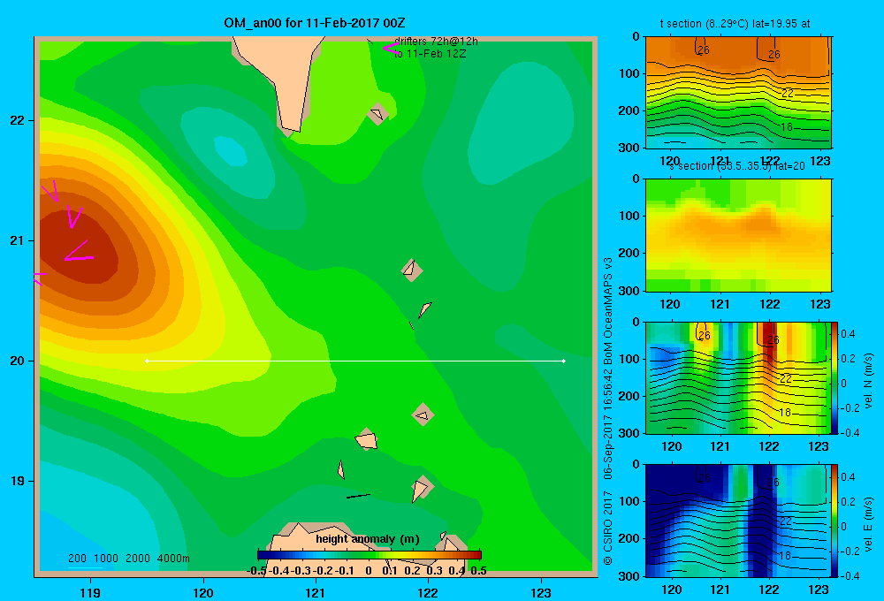Click the 'height anomaly (m)' label
Viewport: 884px width, 601px height.
[368, 539]
